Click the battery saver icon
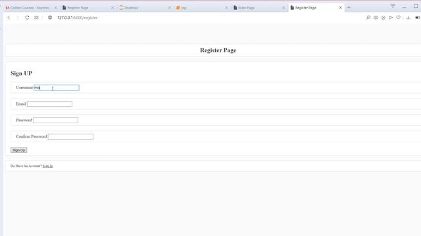Viewport: 421px width, 236px height. pyautogui.click(x=418, y=18)
